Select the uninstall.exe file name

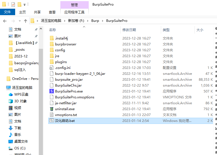coord(65,109)
